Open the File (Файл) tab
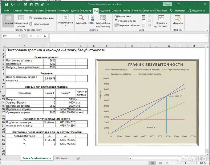210x166 pixels. pos(6,10)
